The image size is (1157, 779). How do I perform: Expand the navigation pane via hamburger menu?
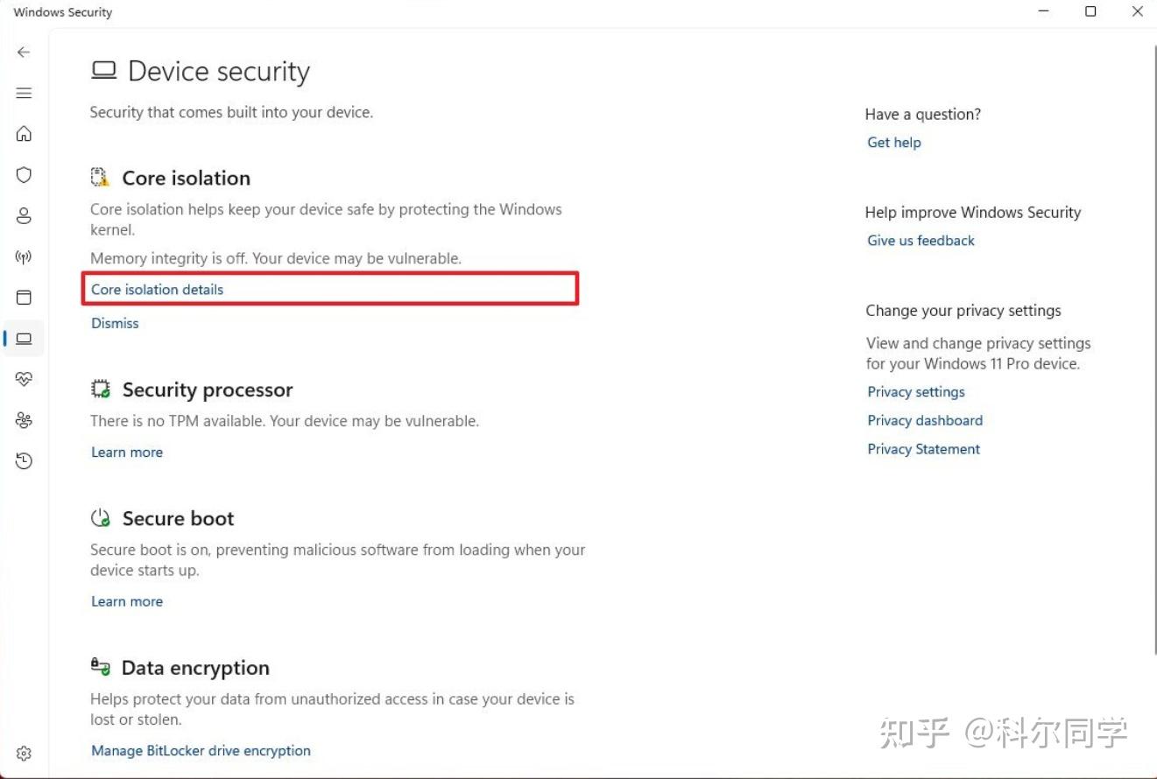pyautogui.click(x=24, y=92)
